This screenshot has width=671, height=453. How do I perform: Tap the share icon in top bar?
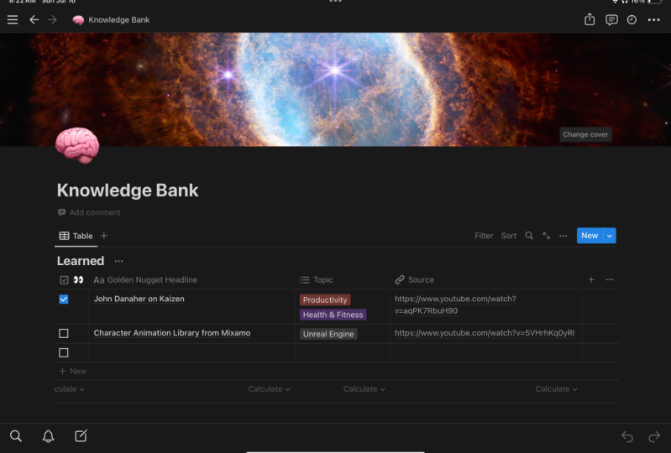coord(590,19)
